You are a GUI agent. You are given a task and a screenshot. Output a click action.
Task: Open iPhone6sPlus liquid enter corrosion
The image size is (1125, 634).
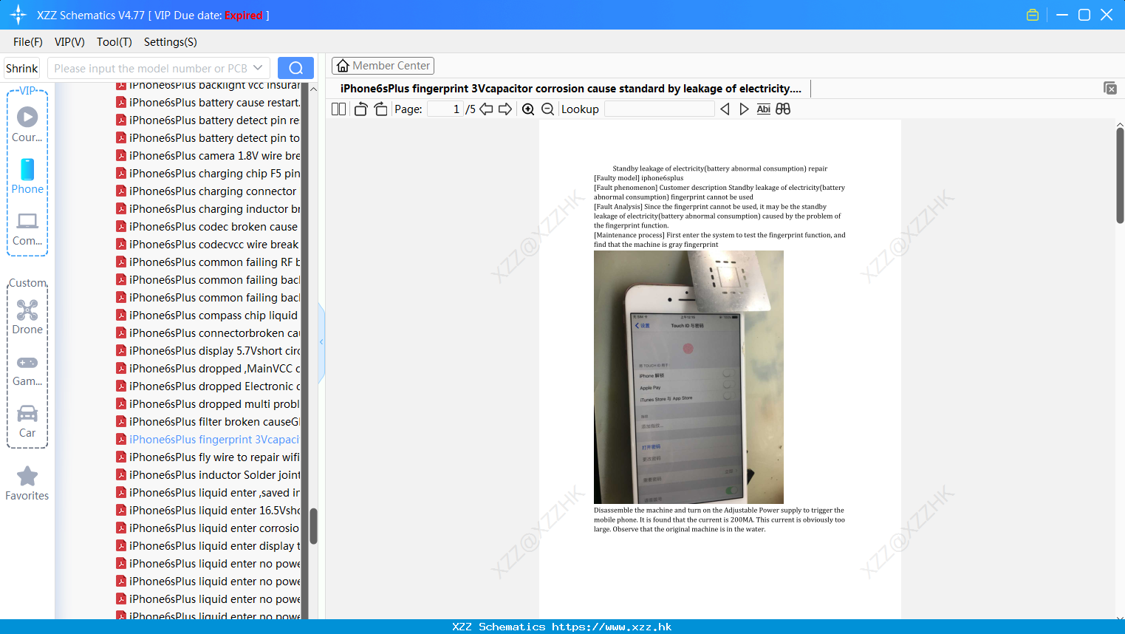tap(208, 528)
